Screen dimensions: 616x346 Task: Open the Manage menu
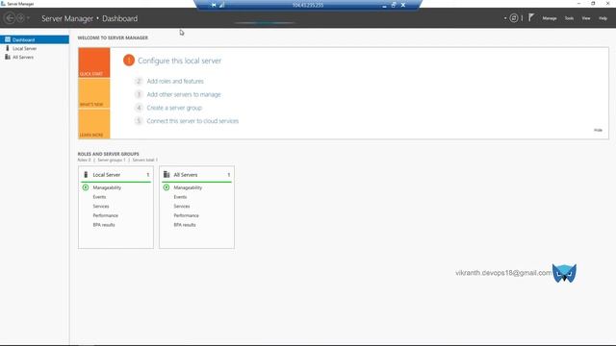(x=550, y=18)
